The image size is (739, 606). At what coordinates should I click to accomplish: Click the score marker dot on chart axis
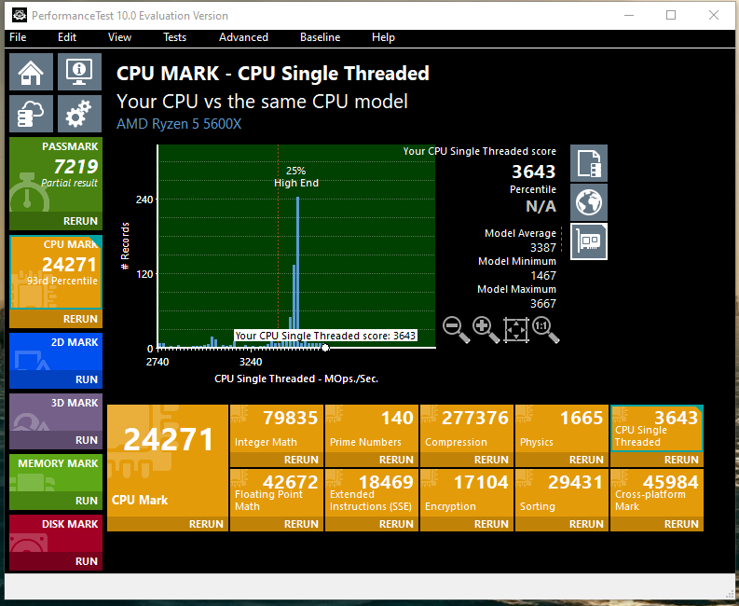pos(325,348)
